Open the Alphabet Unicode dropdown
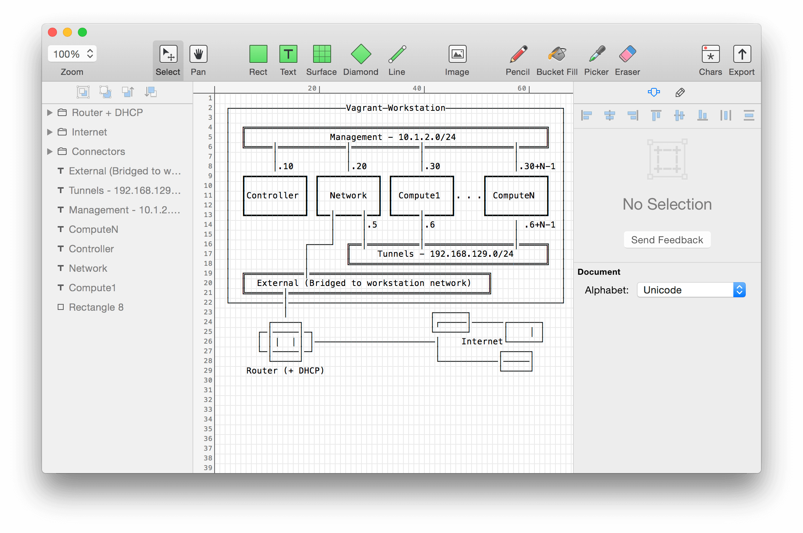 (x=691, y=290)
